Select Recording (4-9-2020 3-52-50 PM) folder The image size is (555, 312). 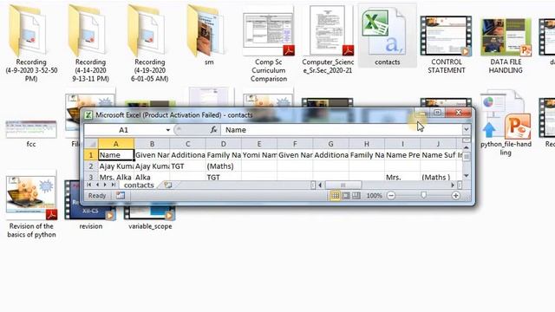click(x=31, y=42)
